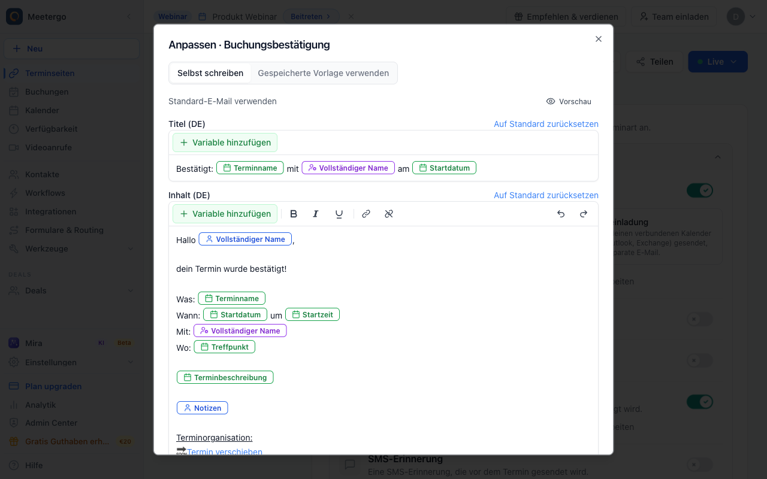Switch to Gespeicherte Vorlage verwenden tab
Image resolution: width=767 pixels, height=479 pixels.
tap(324, 73)
